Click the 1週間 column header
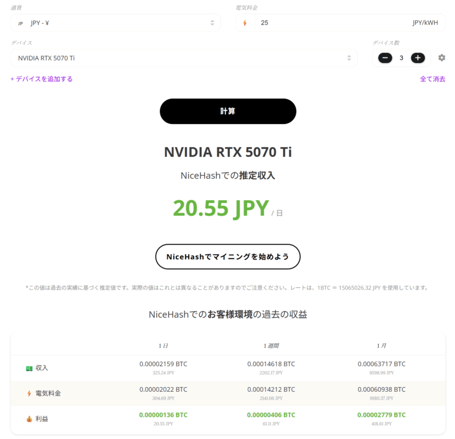 coord(271,346)
